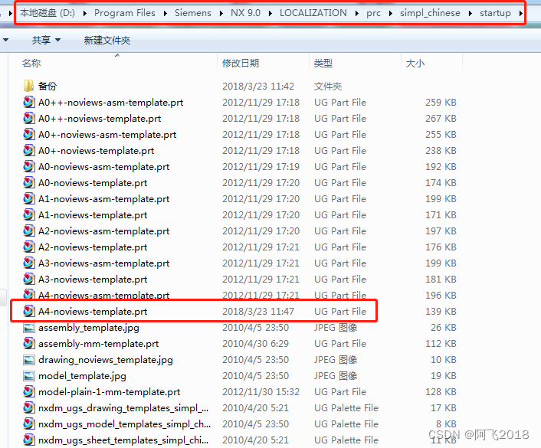Screen dimensions: 541x448
Task: Click icon of A1-noviews-asm-template.prt
Action: tap(28, 198)
